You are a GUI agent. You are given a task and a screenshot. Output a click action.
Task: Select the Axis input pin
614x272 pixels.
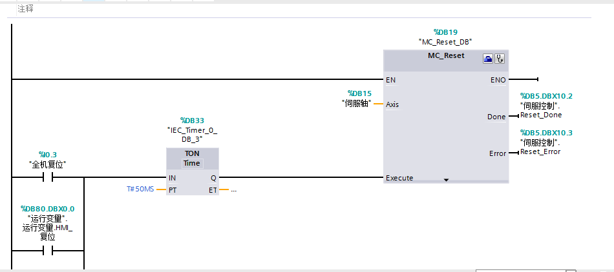(392, 104)
